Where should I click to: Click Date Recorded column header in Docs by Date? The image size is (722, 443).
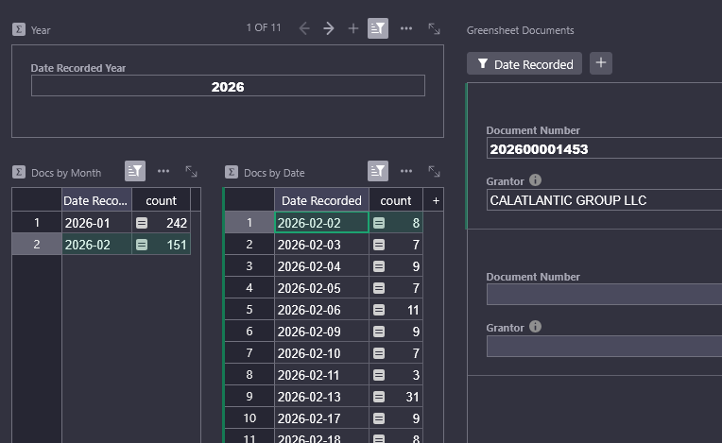321,200
